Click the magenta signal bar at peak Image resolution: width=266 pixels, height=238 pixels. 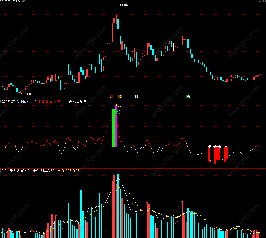pos(116,126)
